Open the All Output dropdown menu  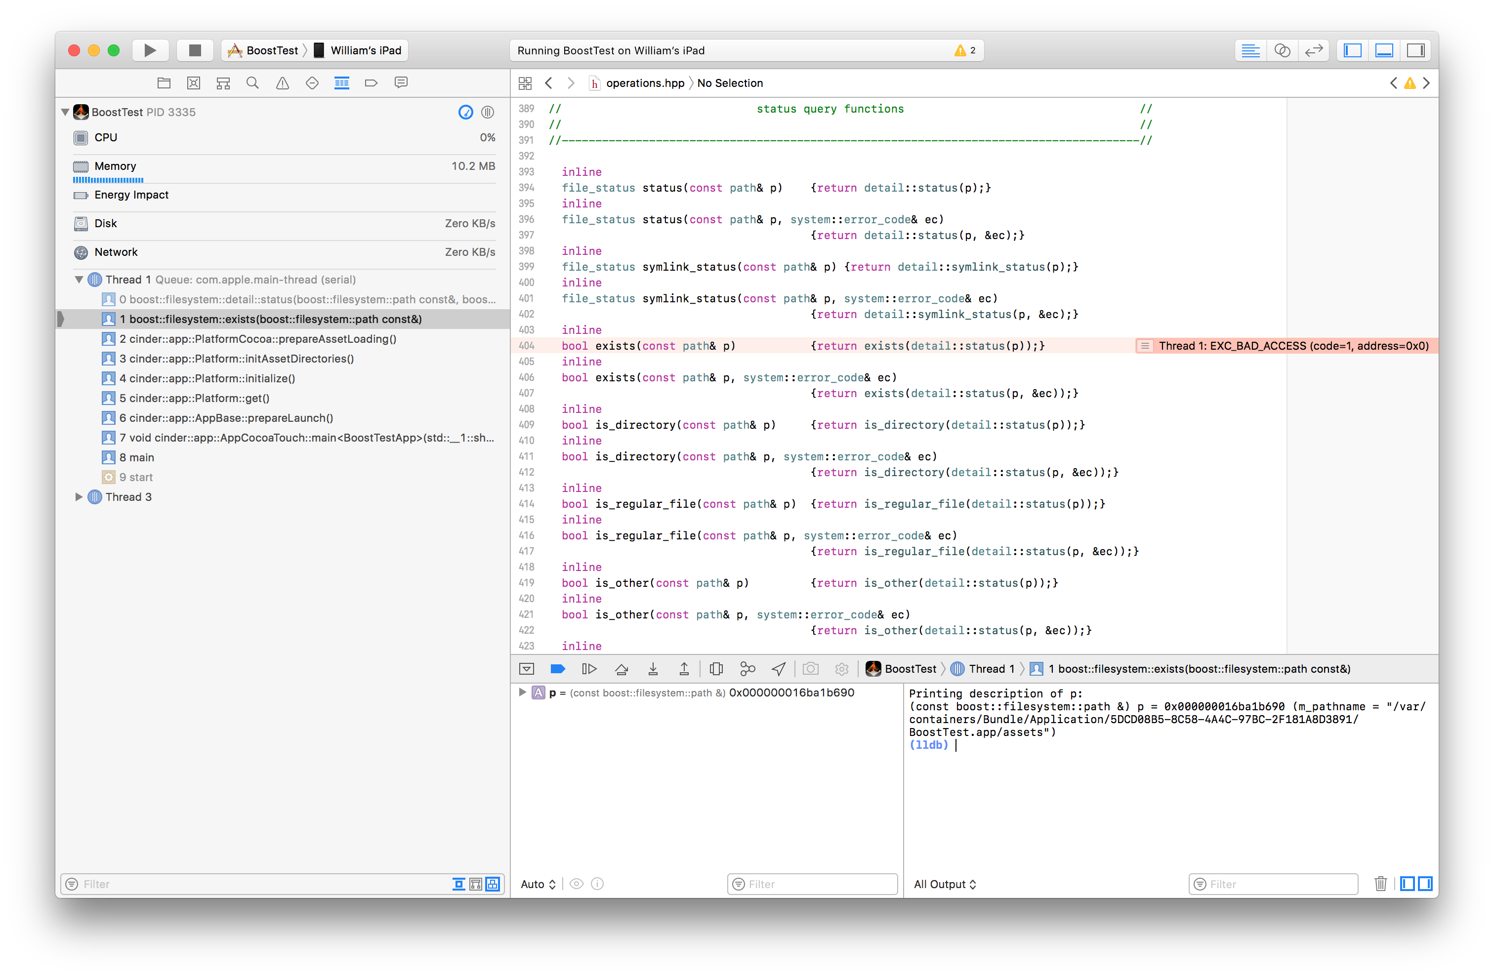tap(944, 884)
